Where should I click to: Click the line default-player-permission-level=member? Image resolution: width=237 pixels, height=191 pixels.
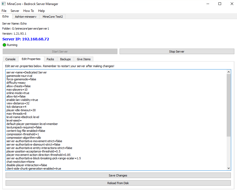click(x=32, y=124)
